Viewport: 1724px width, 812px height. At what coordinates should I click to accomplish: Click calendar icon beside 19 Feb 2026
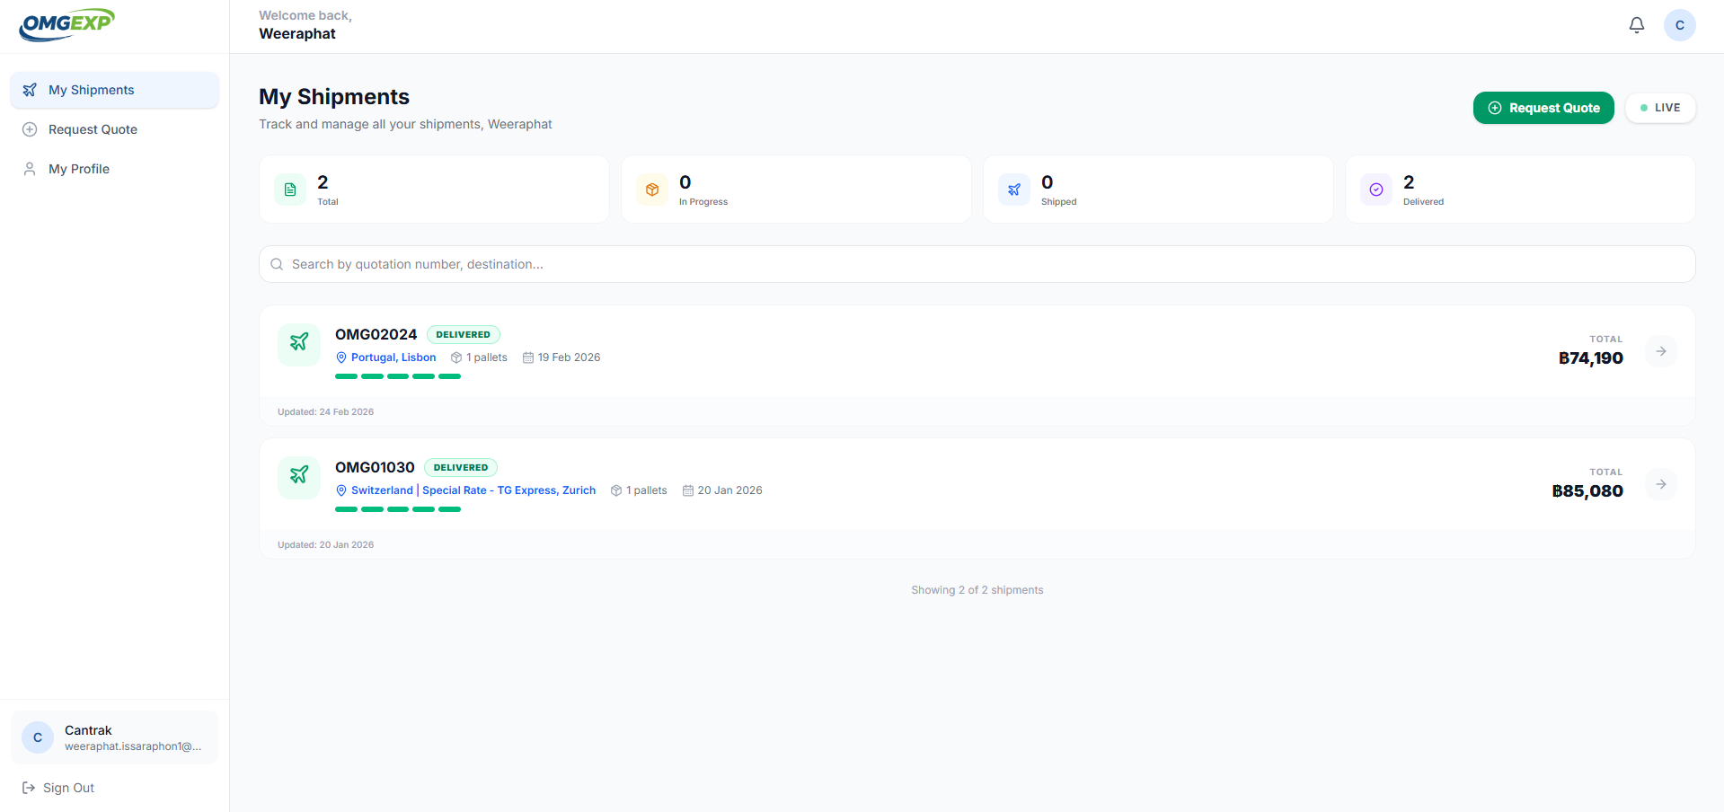pos(528,357)
